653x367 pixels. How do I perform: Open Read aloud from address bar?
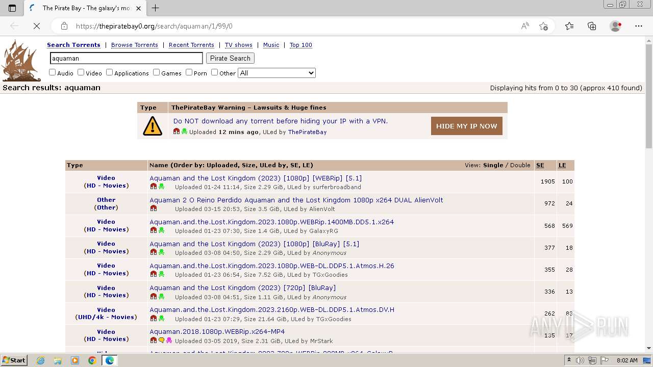(525, 26)
